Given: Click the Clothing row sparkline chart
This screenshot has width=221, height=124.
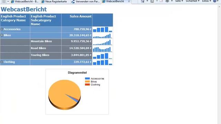Looking at the screenshot, I should click(x=103, y=62).
